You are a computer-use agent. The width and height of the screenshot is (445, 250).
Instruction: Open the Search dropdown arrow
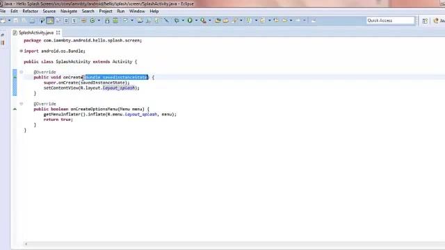coord(241,20)
